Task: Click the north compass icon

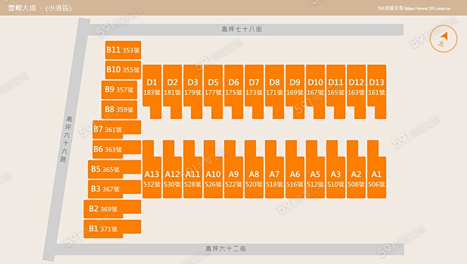Action: click(x=444, y=39)
